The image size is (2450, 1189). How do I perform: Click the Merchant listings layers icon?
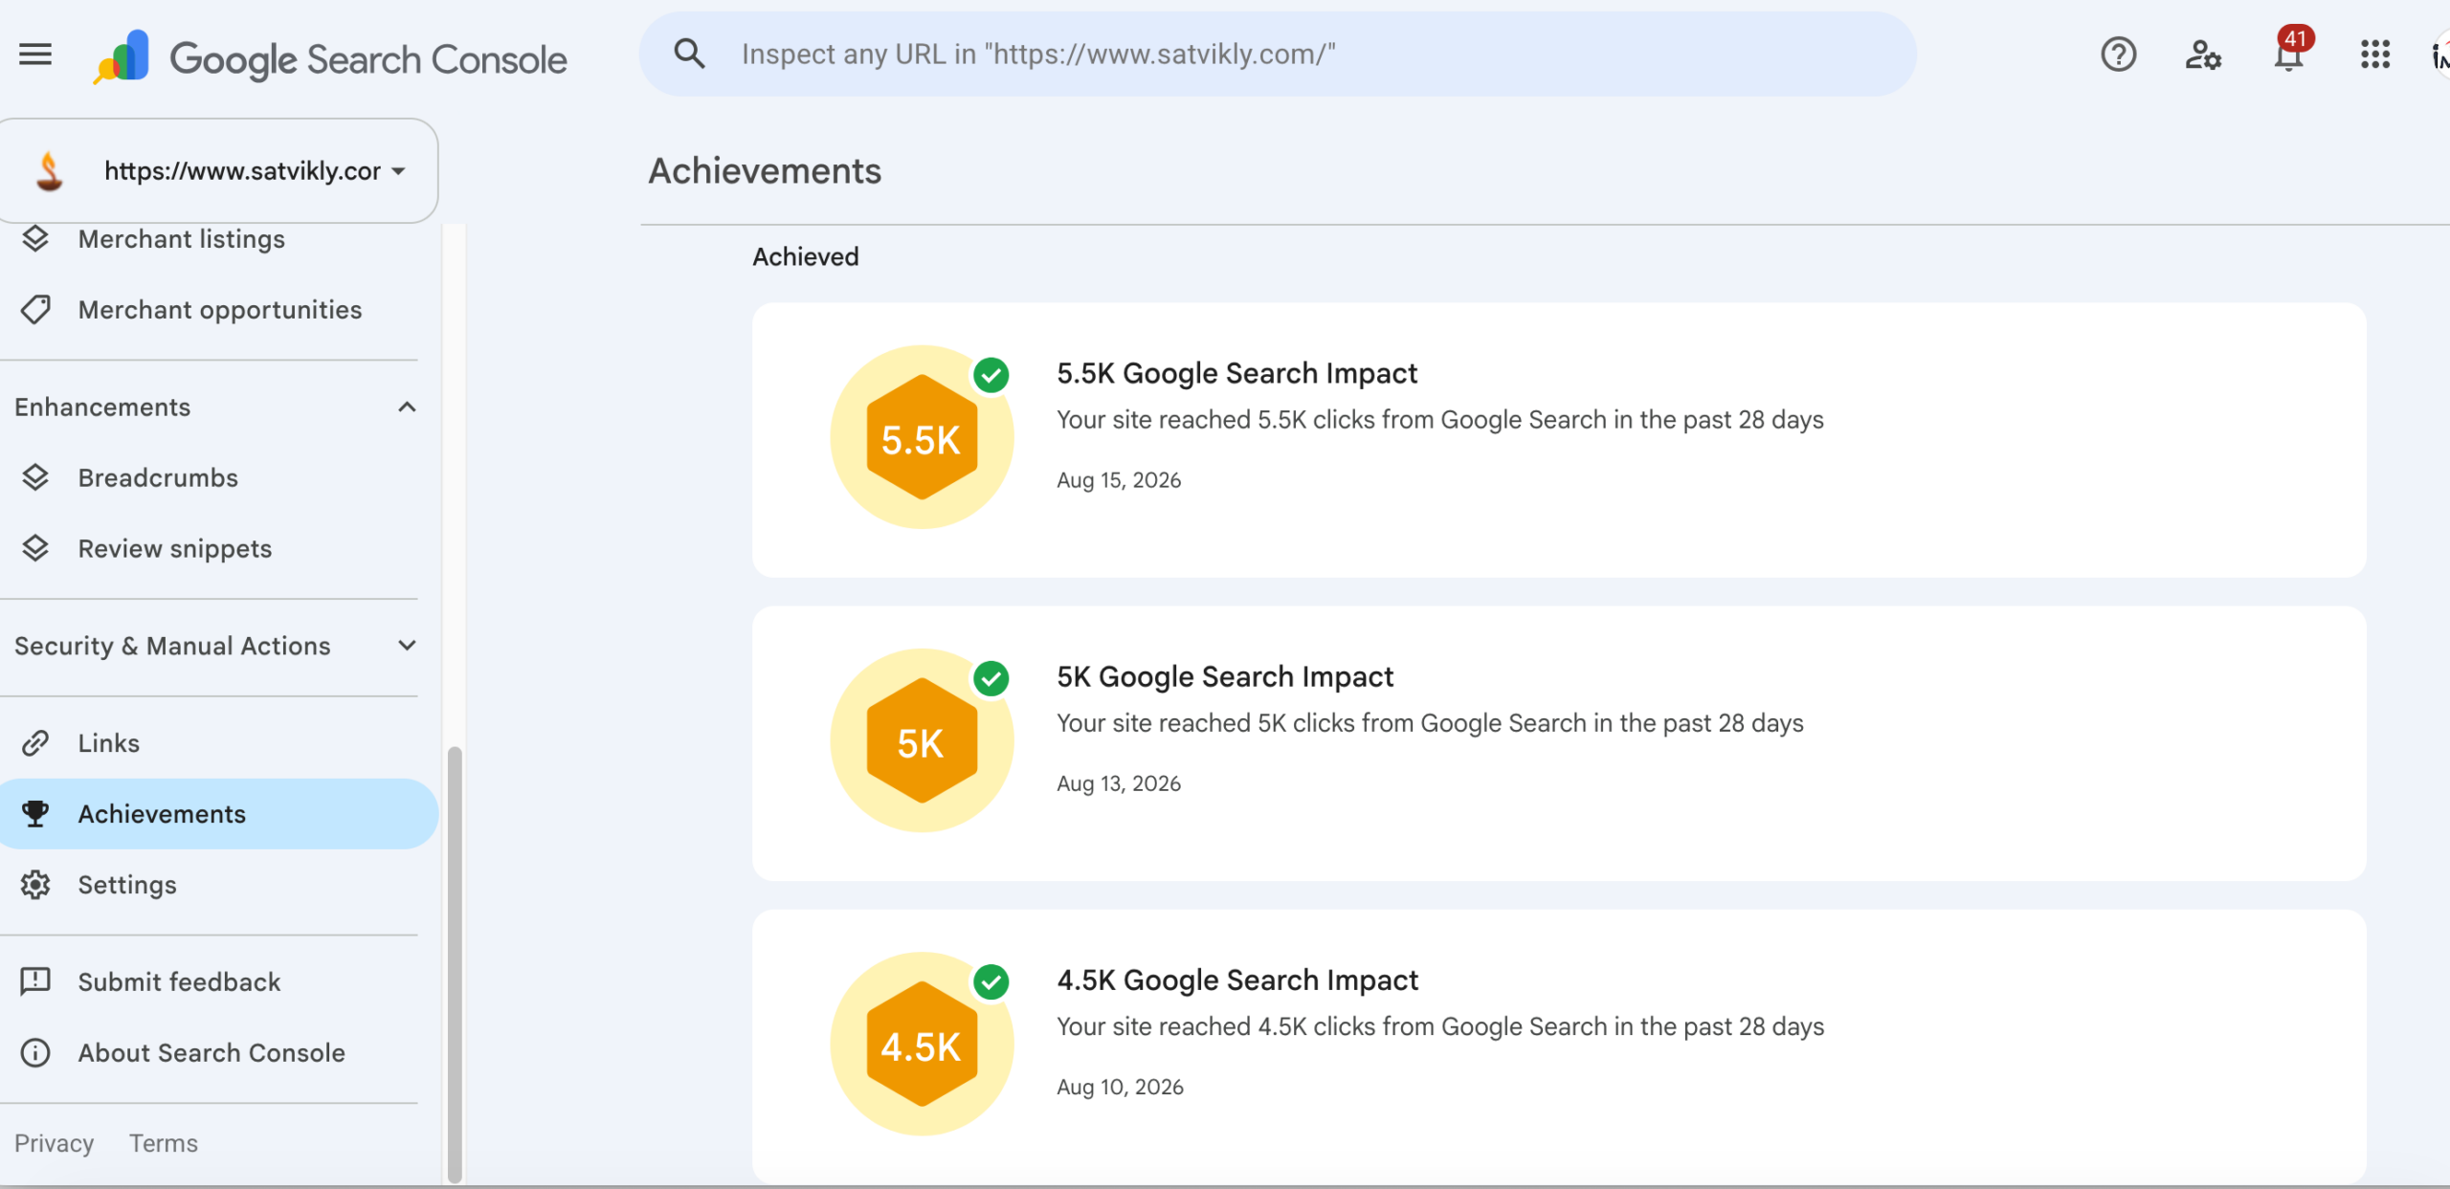[x=35, y=238]
